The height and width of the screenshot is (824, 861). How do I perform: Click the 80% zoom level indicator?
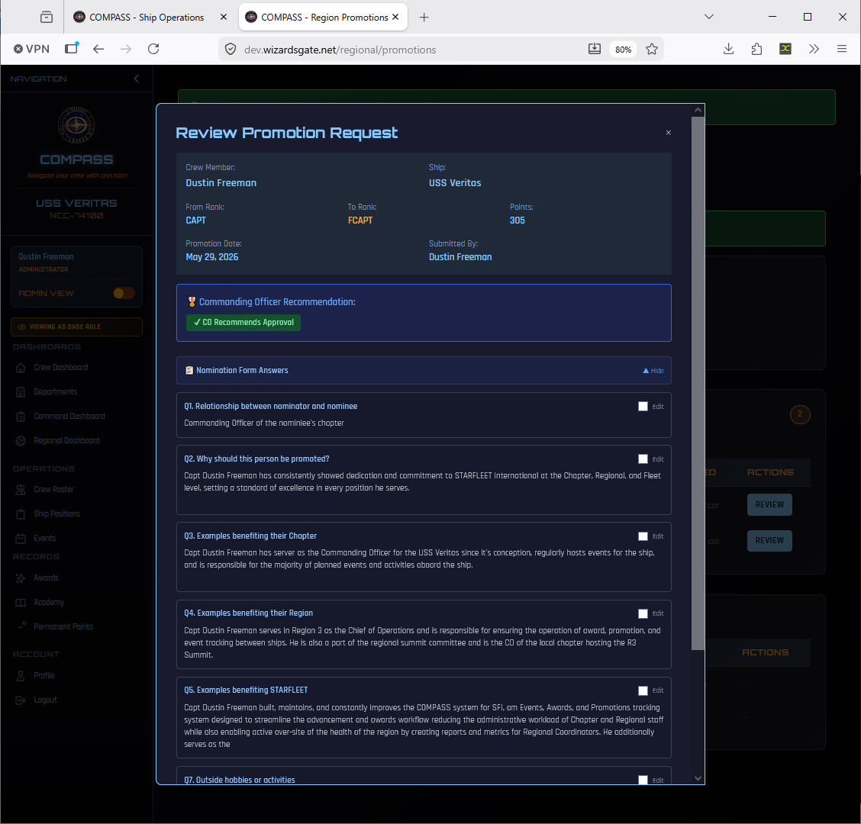[623, 50]
